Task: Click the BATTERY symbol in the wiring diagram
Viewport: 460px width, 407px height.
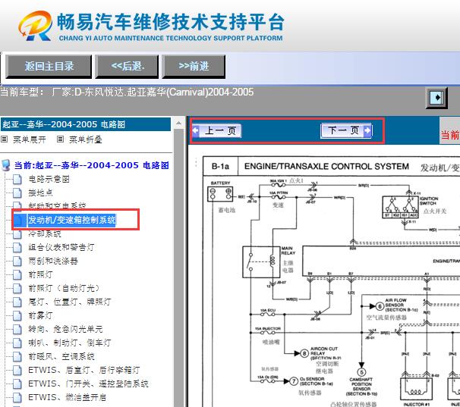Action: 220,194
